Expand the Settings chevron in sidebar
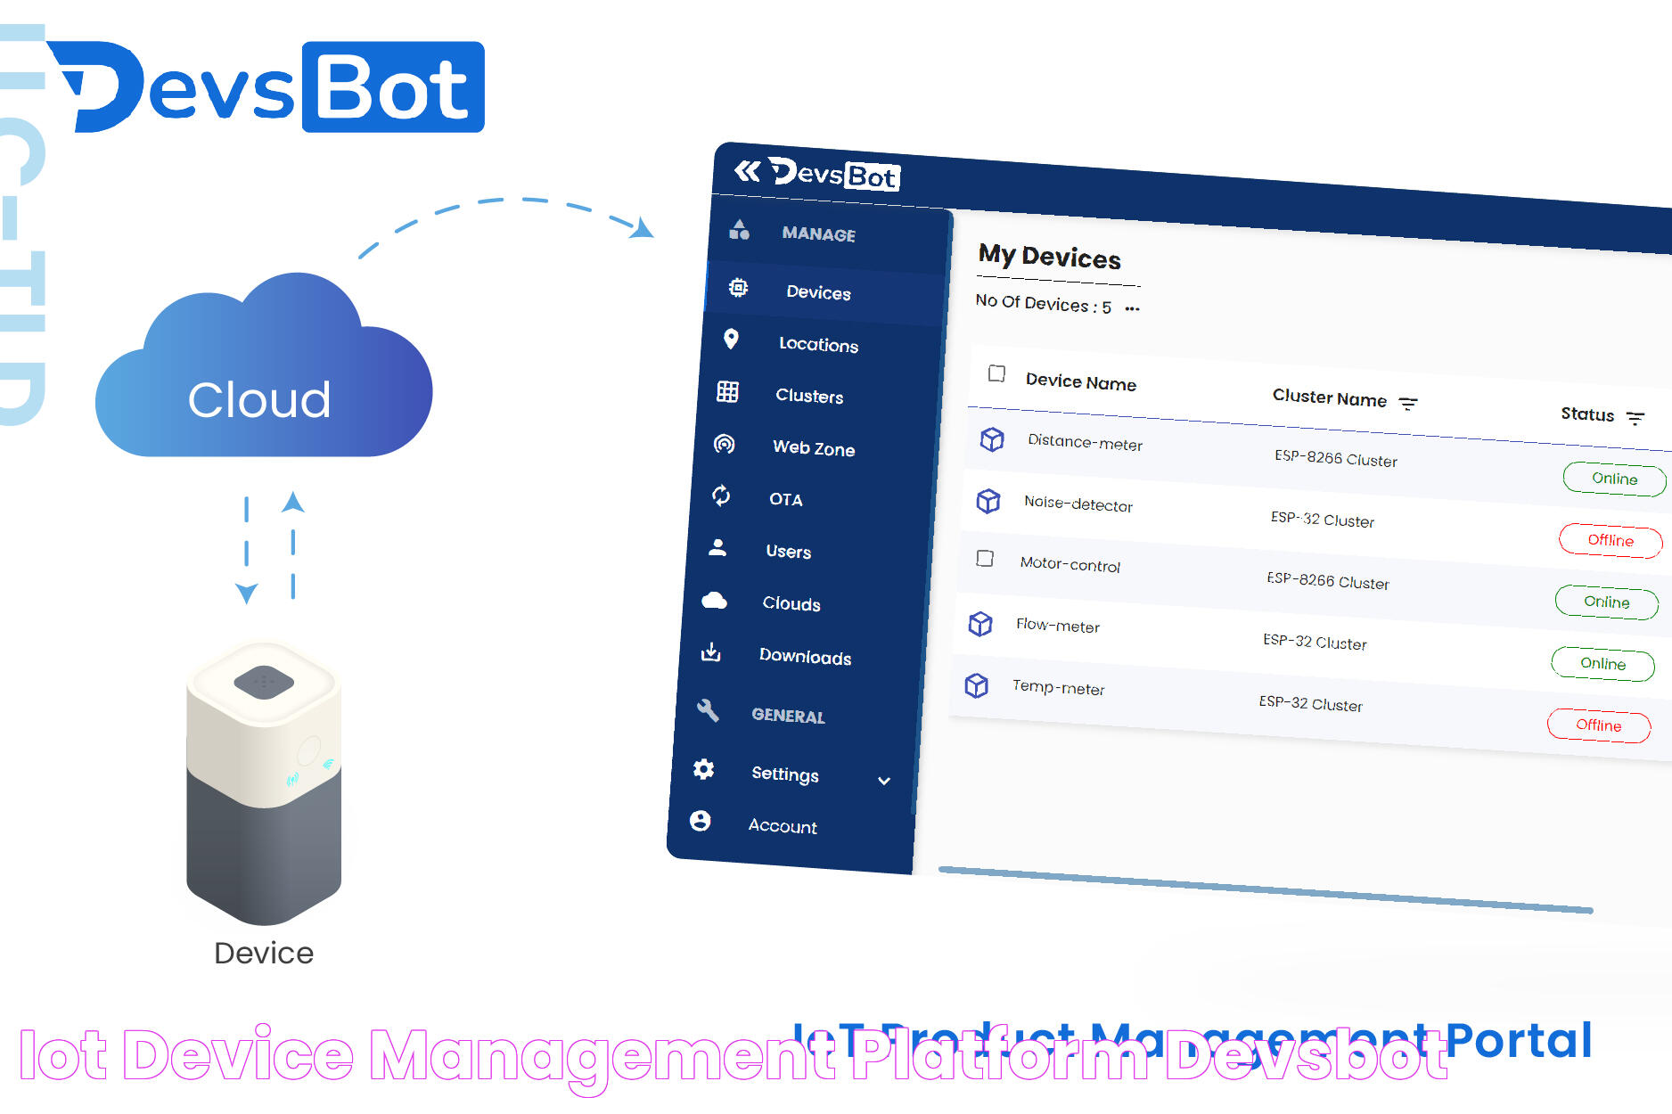The image size is (1672, 1114). pyautogui.click(x=884, y=781)
